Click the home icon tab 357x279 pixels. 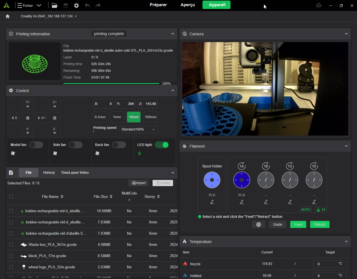point(8,16)
